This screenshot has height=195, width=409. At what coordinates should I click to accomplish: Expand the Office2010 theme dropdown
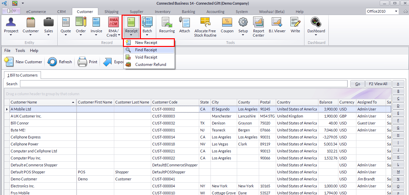pyautogui.click(x=396, y=11)
